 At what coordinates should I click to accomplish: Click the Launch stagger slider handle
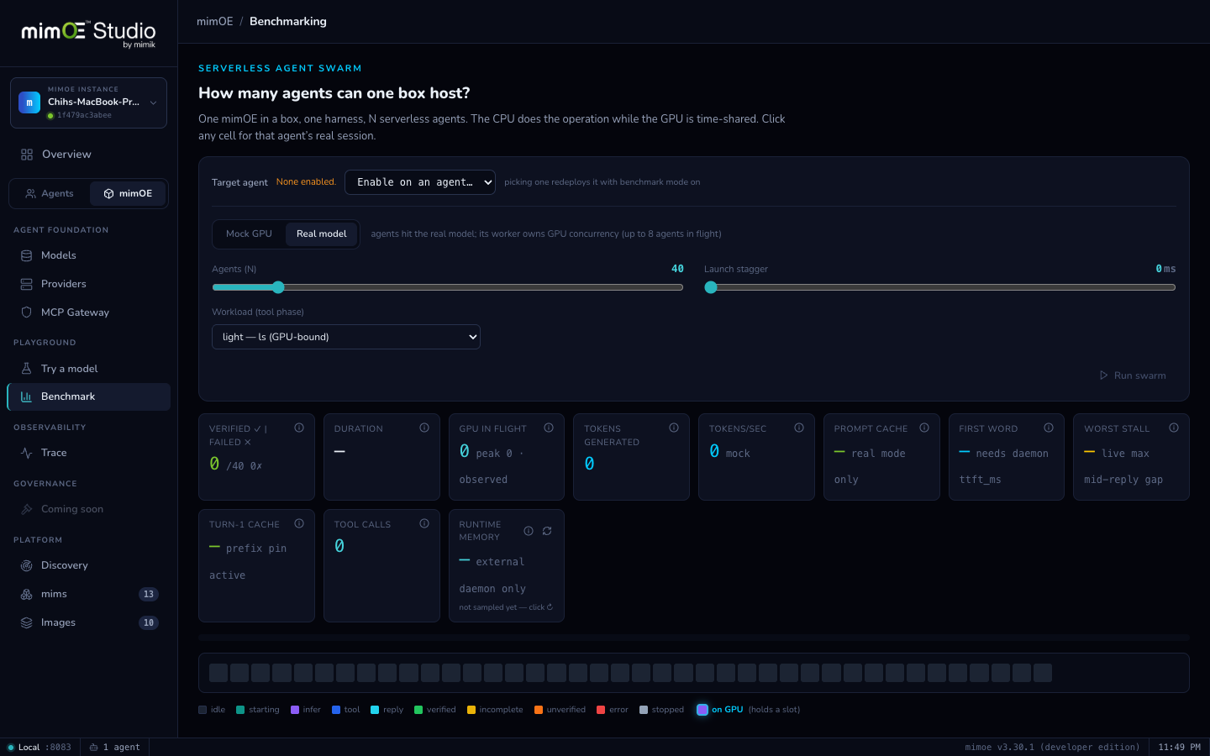point(711,287)
